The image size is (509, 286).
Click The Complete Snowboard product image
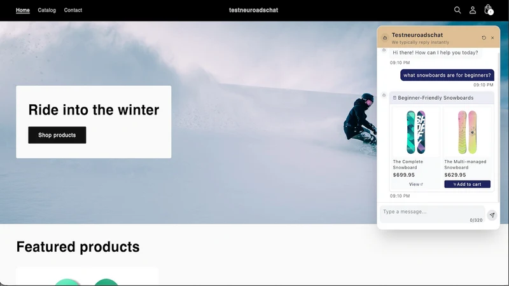416,132
